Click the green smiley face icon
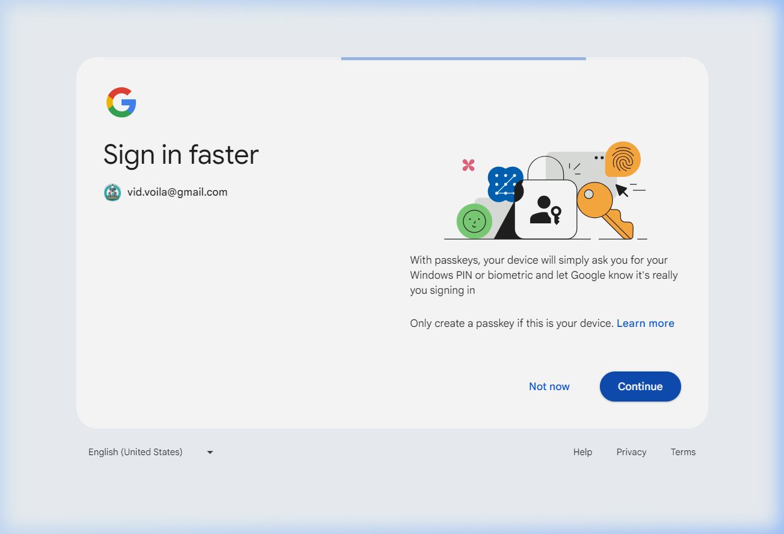The image size is (784, 534). coord(474,221)
